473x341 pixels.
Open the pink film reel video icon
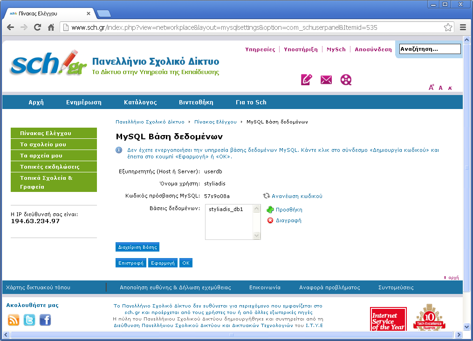pos(346,80)
